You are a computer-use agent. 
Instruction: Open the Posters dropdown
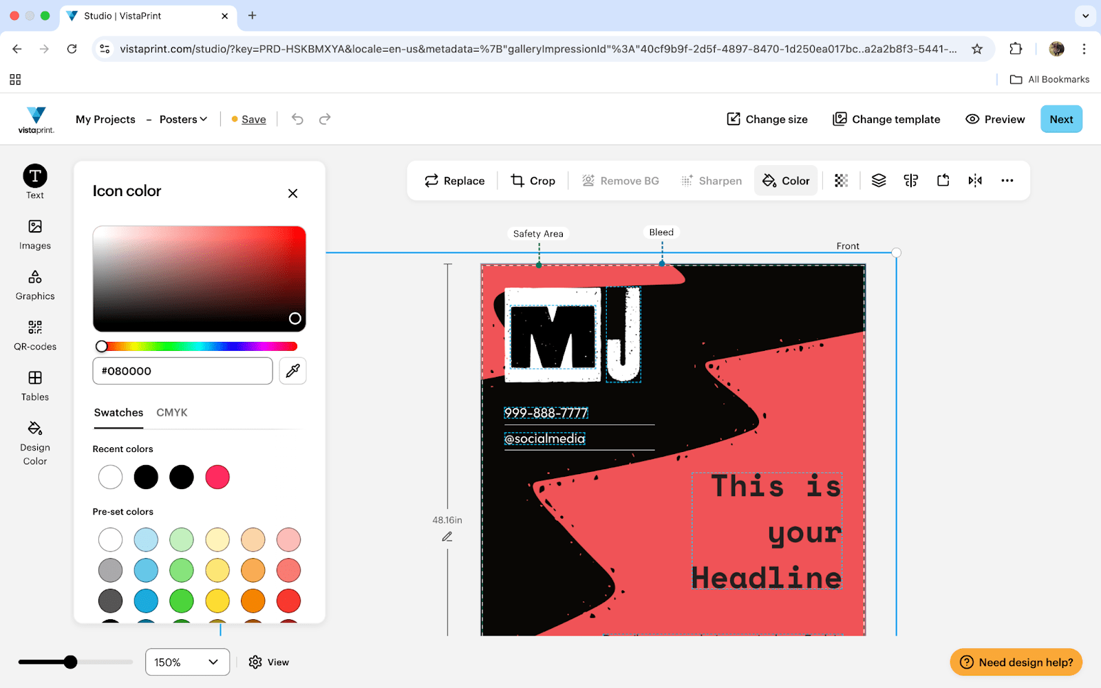[182, 119]
